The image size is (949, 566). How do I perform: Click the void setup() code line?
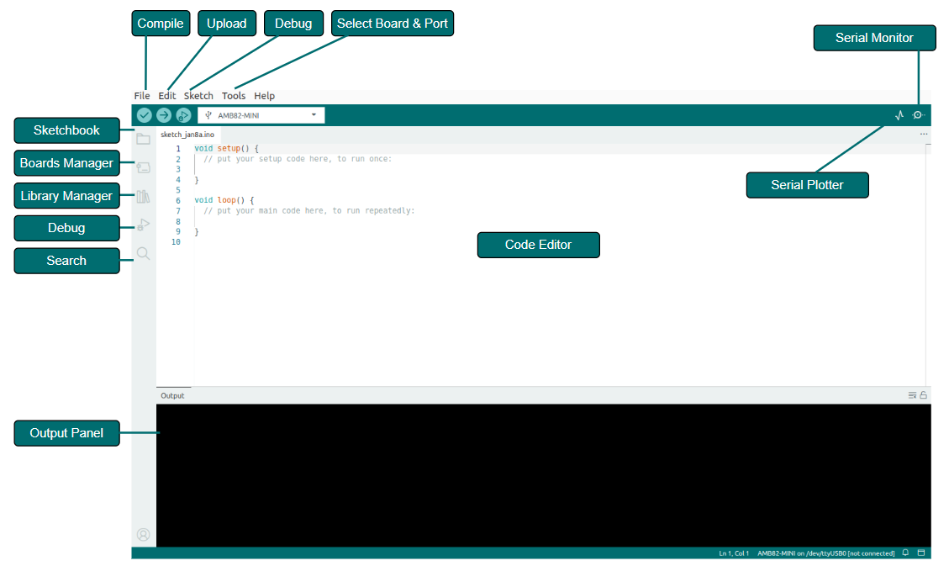coord(226,148)
